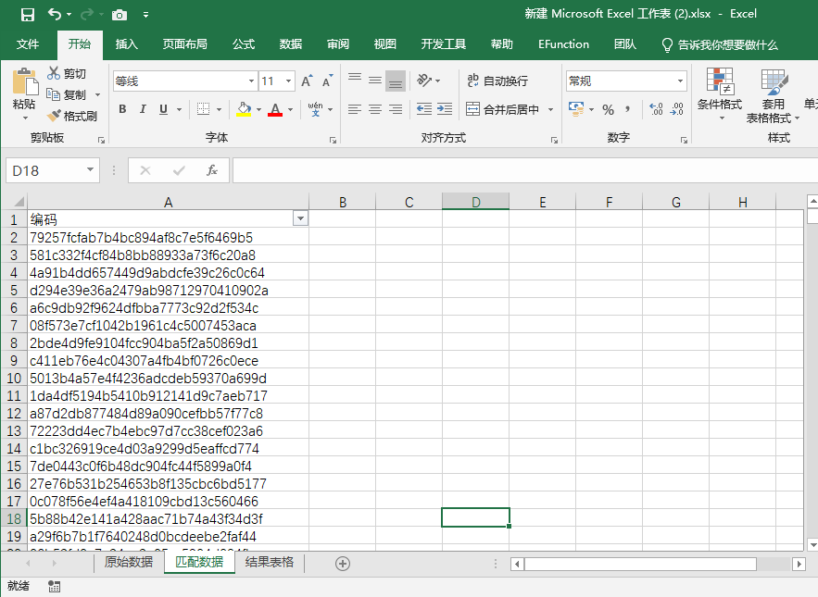Open the 文件 File tab
818x597 pixels.
coord(28,44)
